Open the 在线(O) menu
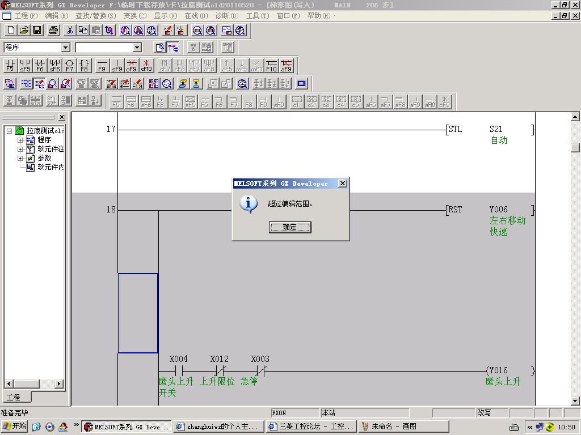This screenshot has width=581, height=435. point(196,16)
